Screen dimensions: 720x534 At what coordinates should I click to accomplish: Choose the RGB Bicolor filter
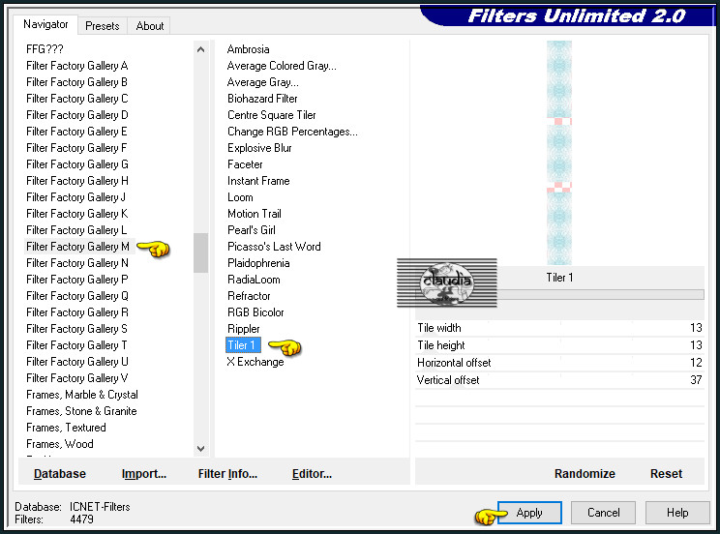point(255,312)
